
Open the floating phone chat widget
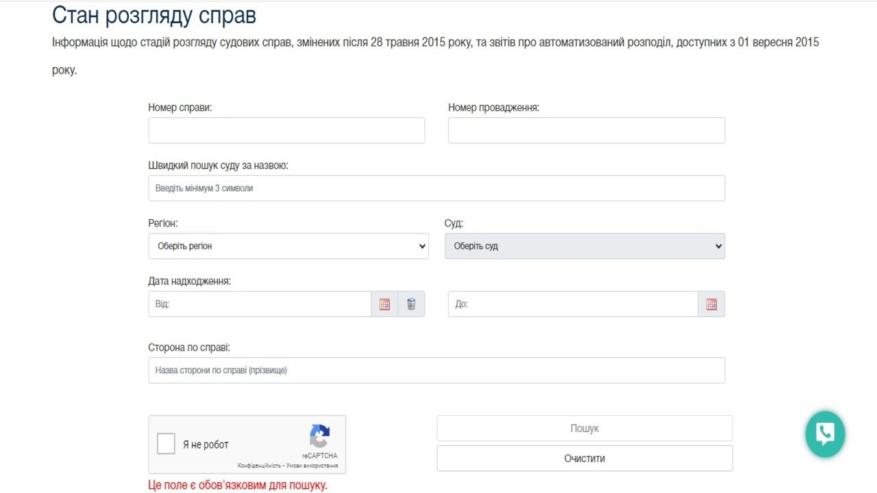825,434
